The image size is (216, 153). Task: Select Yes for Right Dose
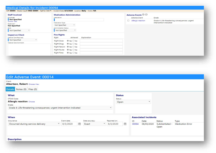point(68,41)
